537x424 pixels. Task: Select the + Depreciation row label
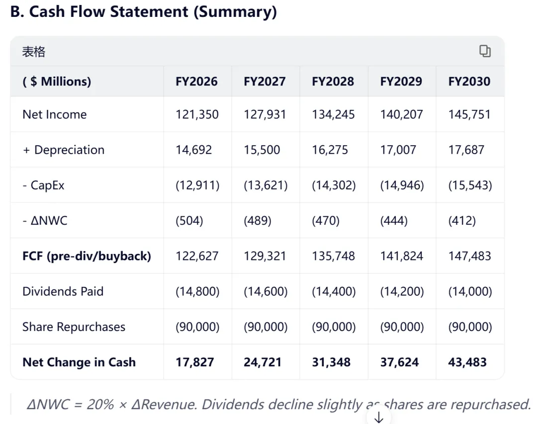(x=63, y=150)
